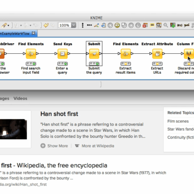
Task: Open the Videos tab in the browser results
Action: 20,98
